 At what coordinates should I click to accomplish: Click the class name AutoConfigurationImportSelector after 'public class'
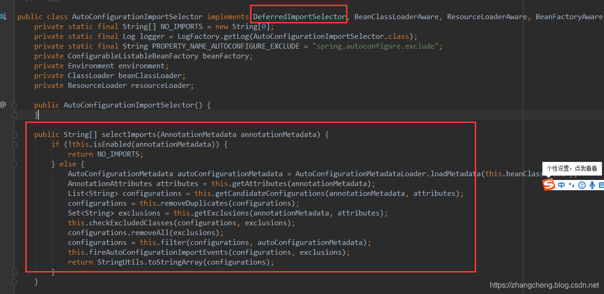[137, 16]
